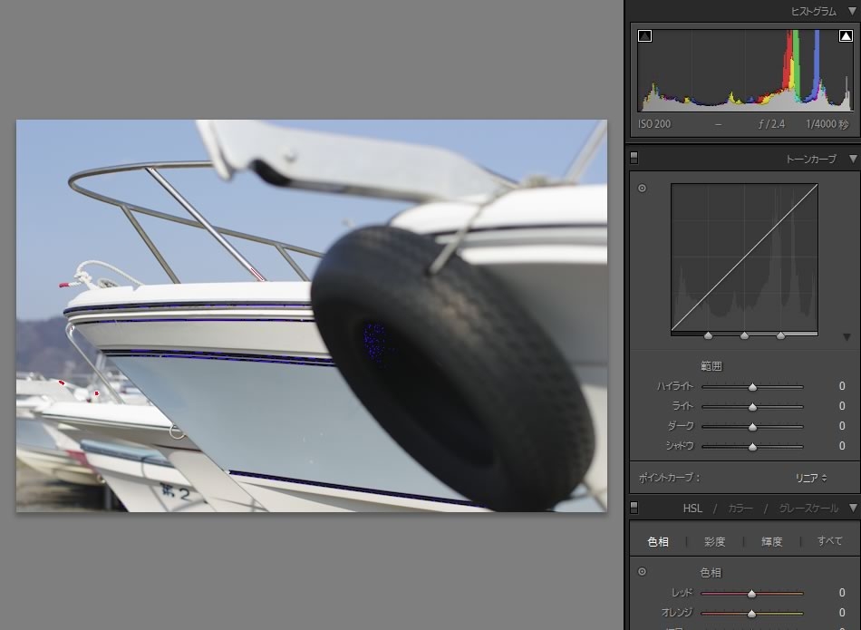Click the middle split point under tone curve
The image size is (861, 630).
tap(744, 335)
